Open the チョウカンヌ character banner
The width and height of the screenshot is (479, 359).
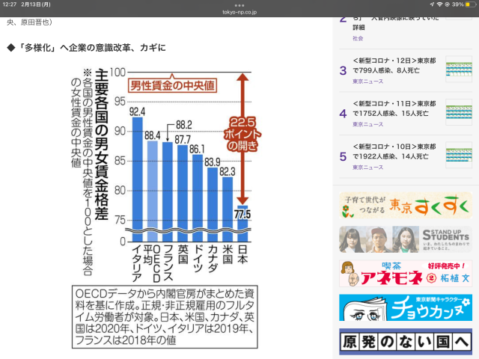tap(405, 307)
